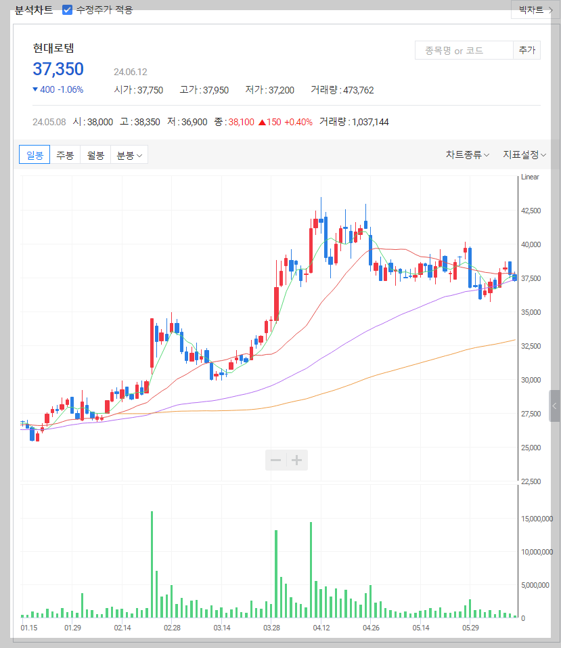Expand the 지표설정 dropdown
The height and width of the screenshot is (648, 561).
524,154
